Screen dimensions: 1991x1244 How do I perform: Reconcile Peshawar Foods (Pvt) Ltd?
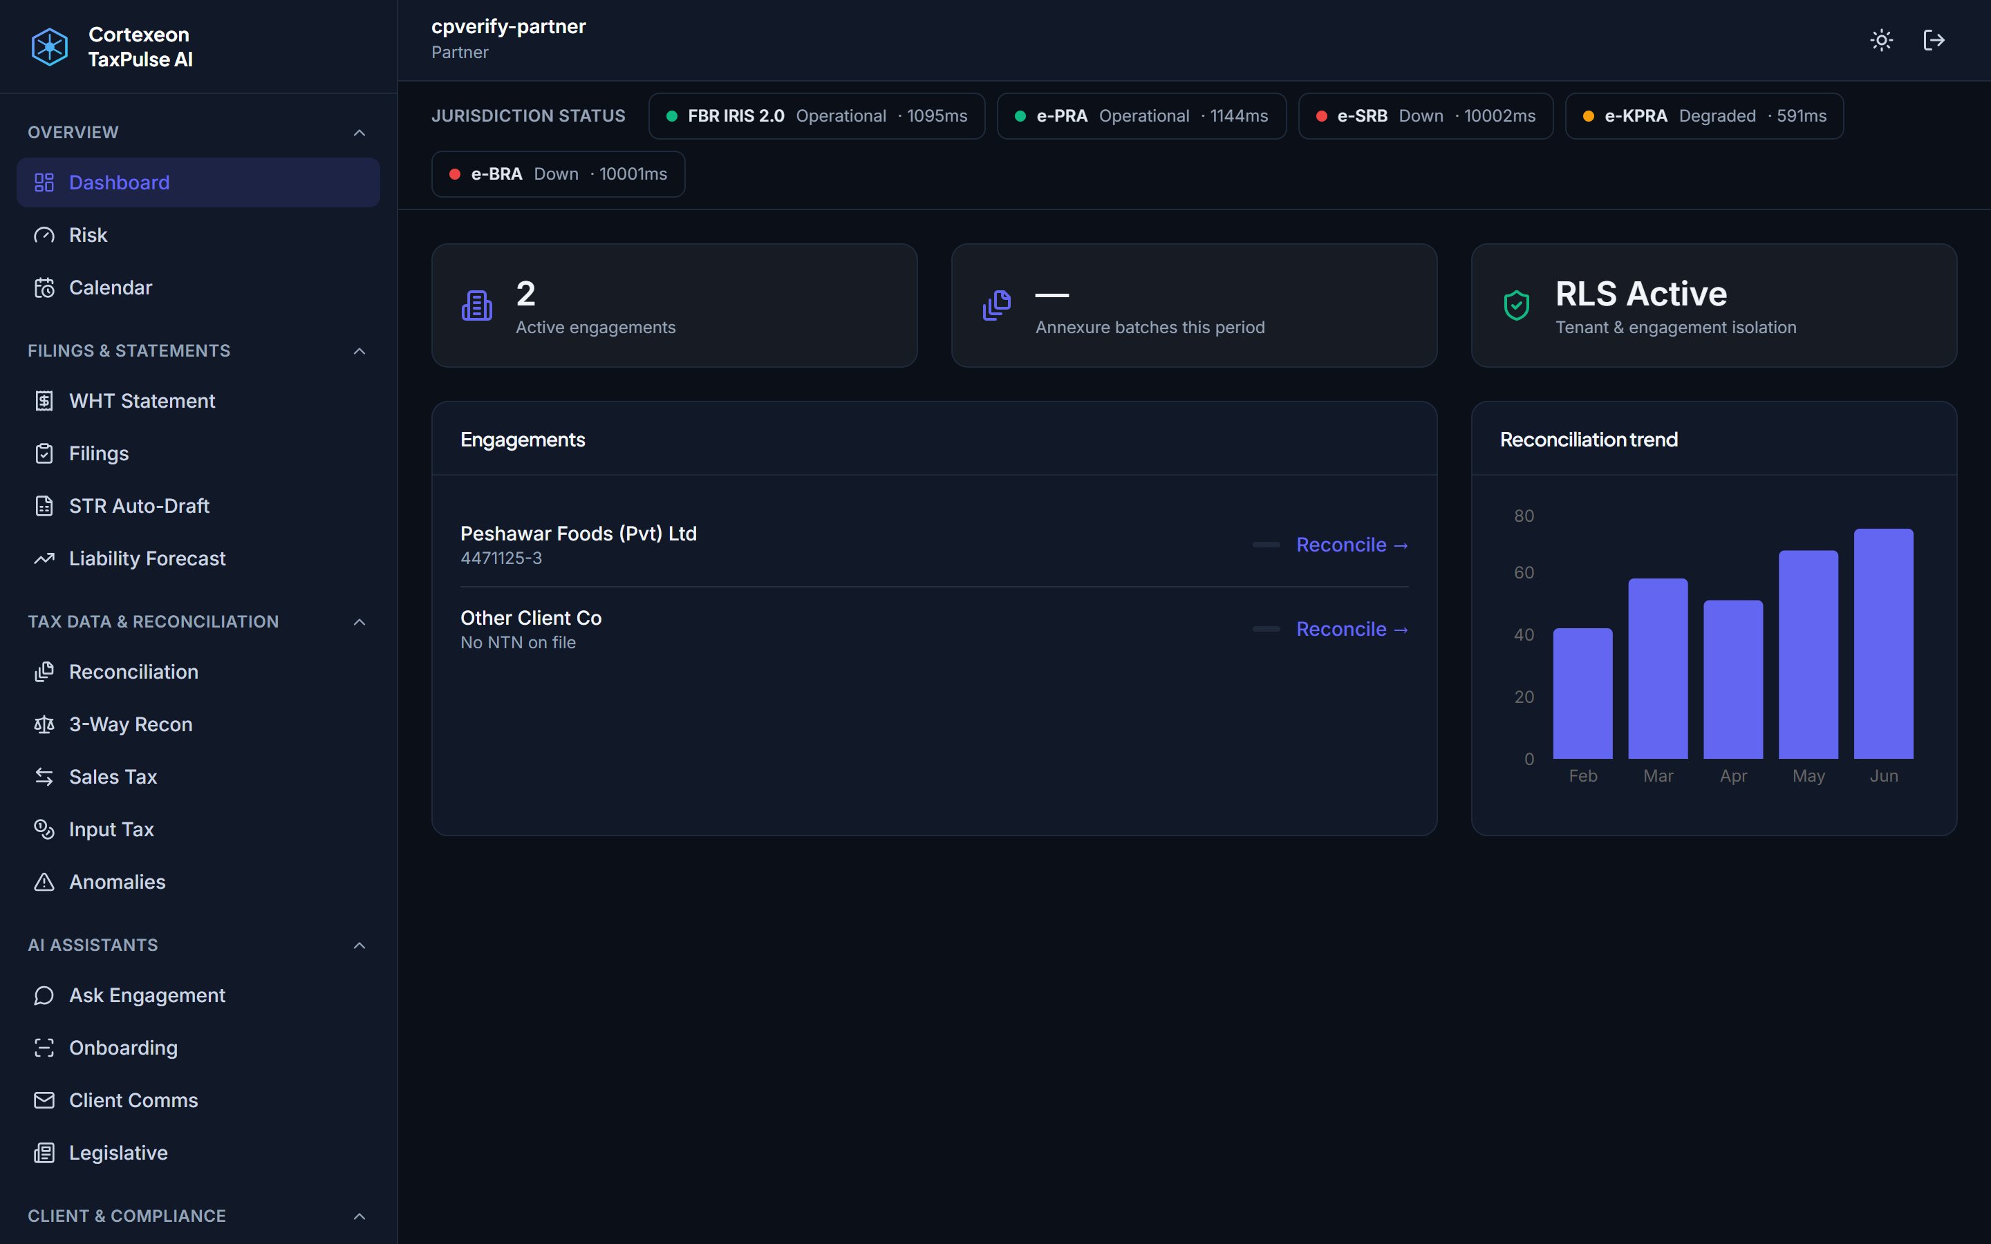1352,545
